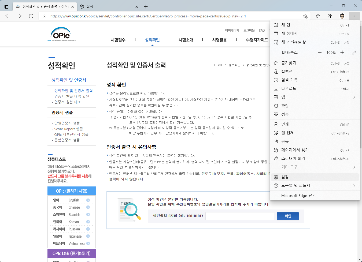The image size is (362, 262).
Task: Select 새 탭 from the menu
Action: point(315,25)
